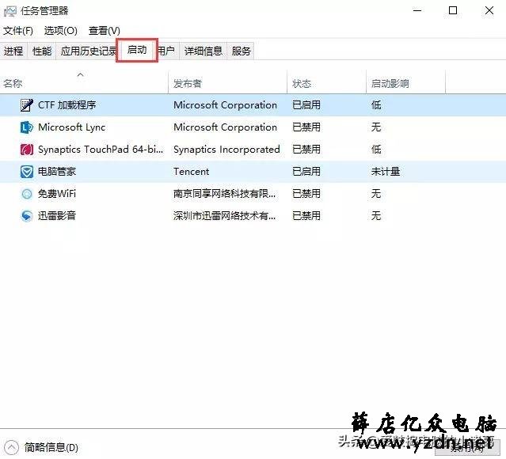Click the 深圳市迅雷网络技术有... publisher cell

pyautogui.click(x=225, y=216)
